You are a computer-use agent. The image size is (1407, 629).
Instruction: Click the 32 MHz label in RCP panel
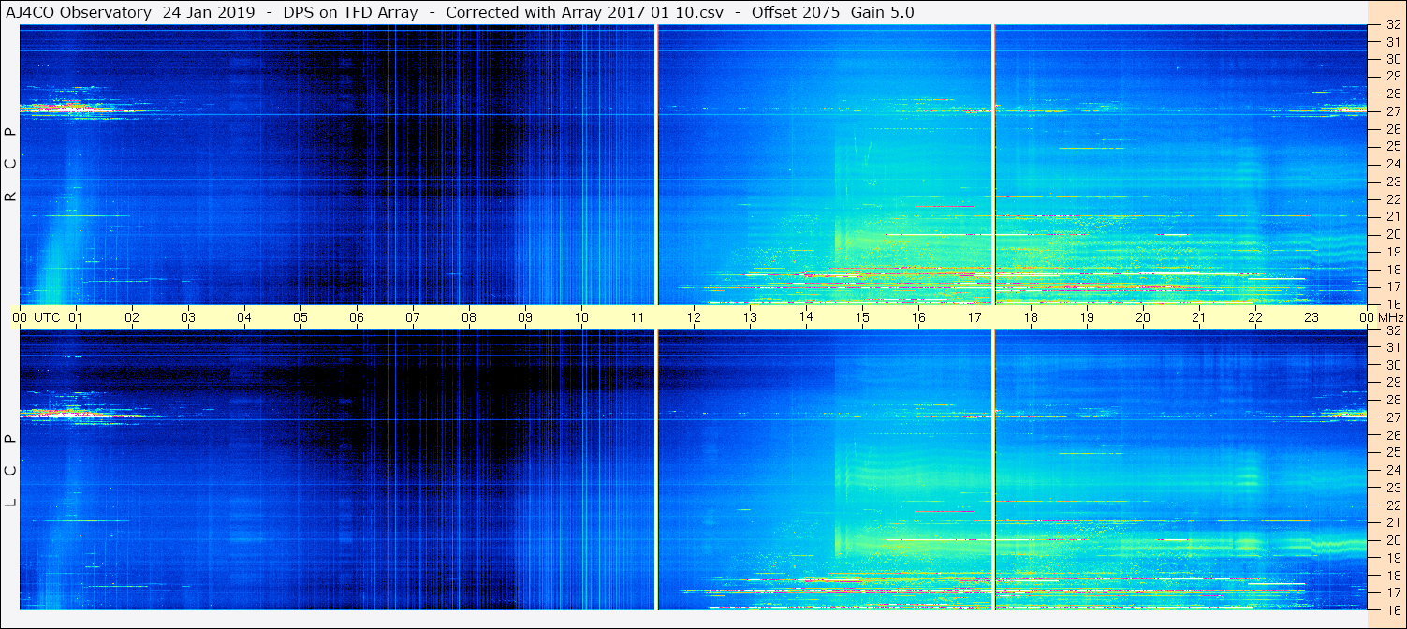coord(1392,25)
